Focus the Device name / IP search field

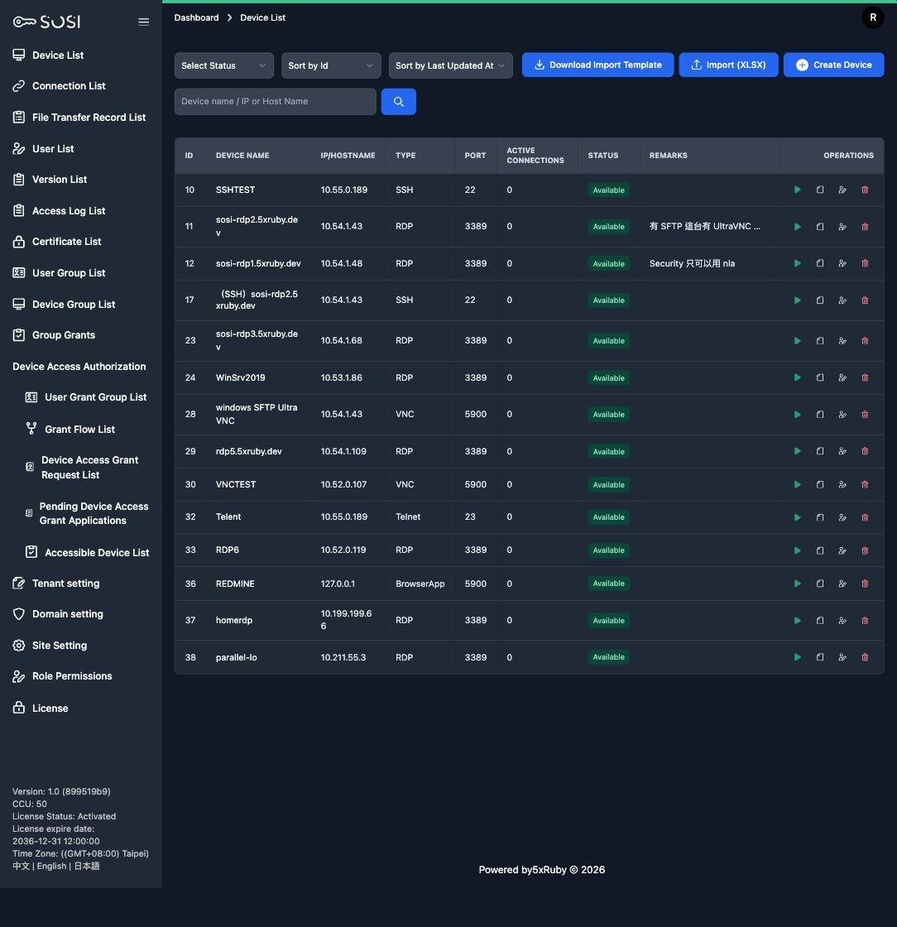pyautogui.click(x=275, y=102)
